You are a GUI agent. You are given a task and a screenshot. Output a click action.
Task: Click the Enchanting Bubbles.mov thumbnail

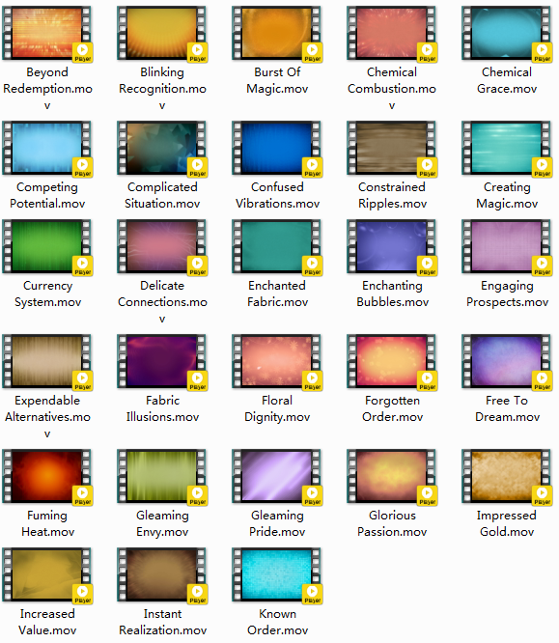(392, 247)
